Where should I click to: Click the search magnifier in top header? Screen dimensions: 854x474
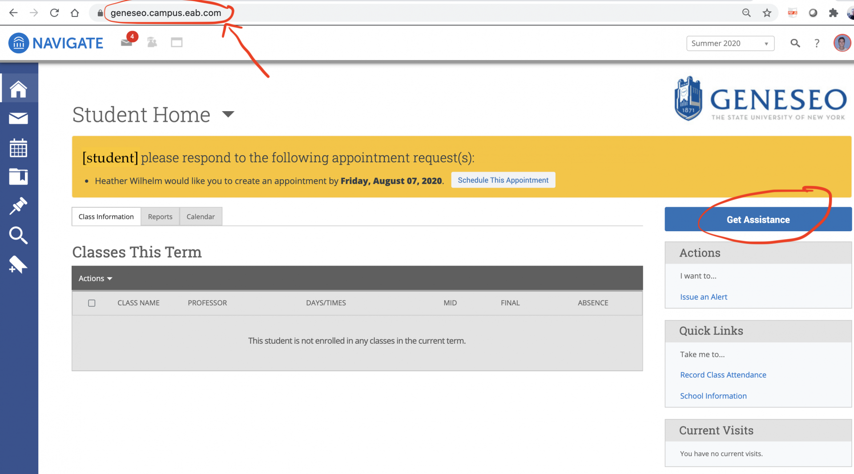(795, 43)
